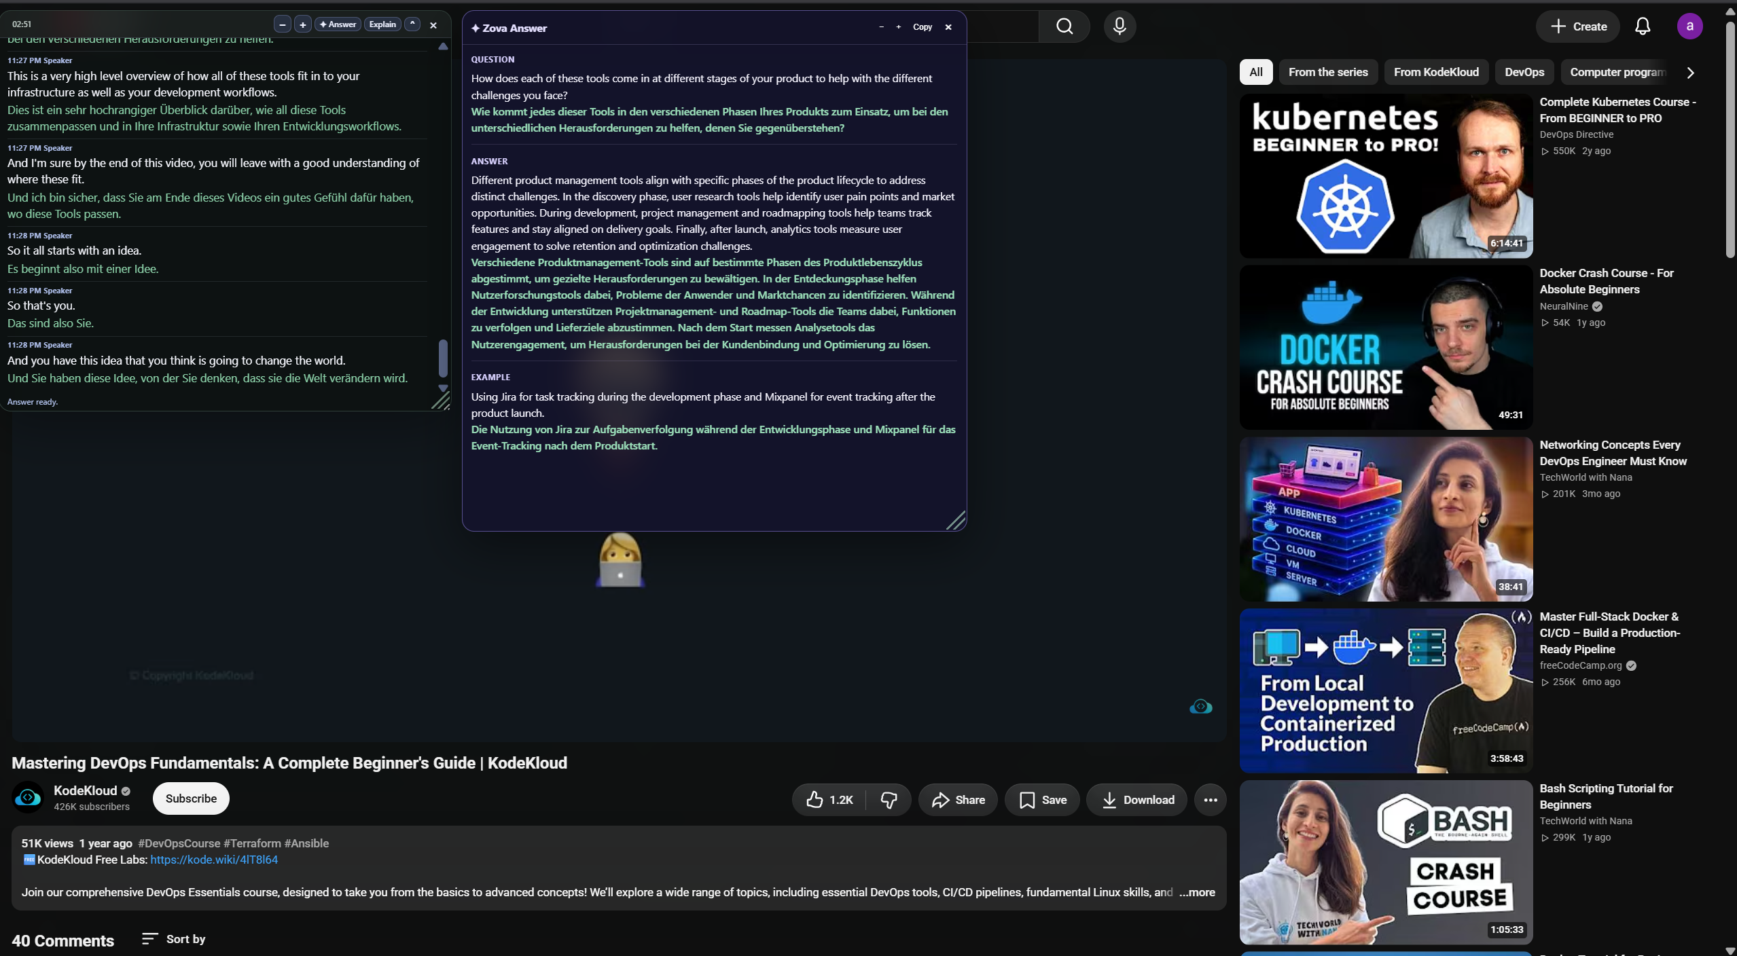The height and width of the screenshot is (956, 1737).
Task: Click the transcript scroll-up arrow
Action: (443, 46)
